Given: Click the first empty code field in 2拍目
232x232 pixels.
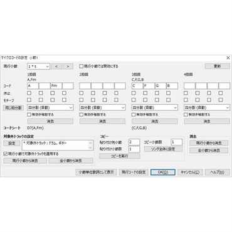Looking at the screenshot, I should [x=85, y=86].
